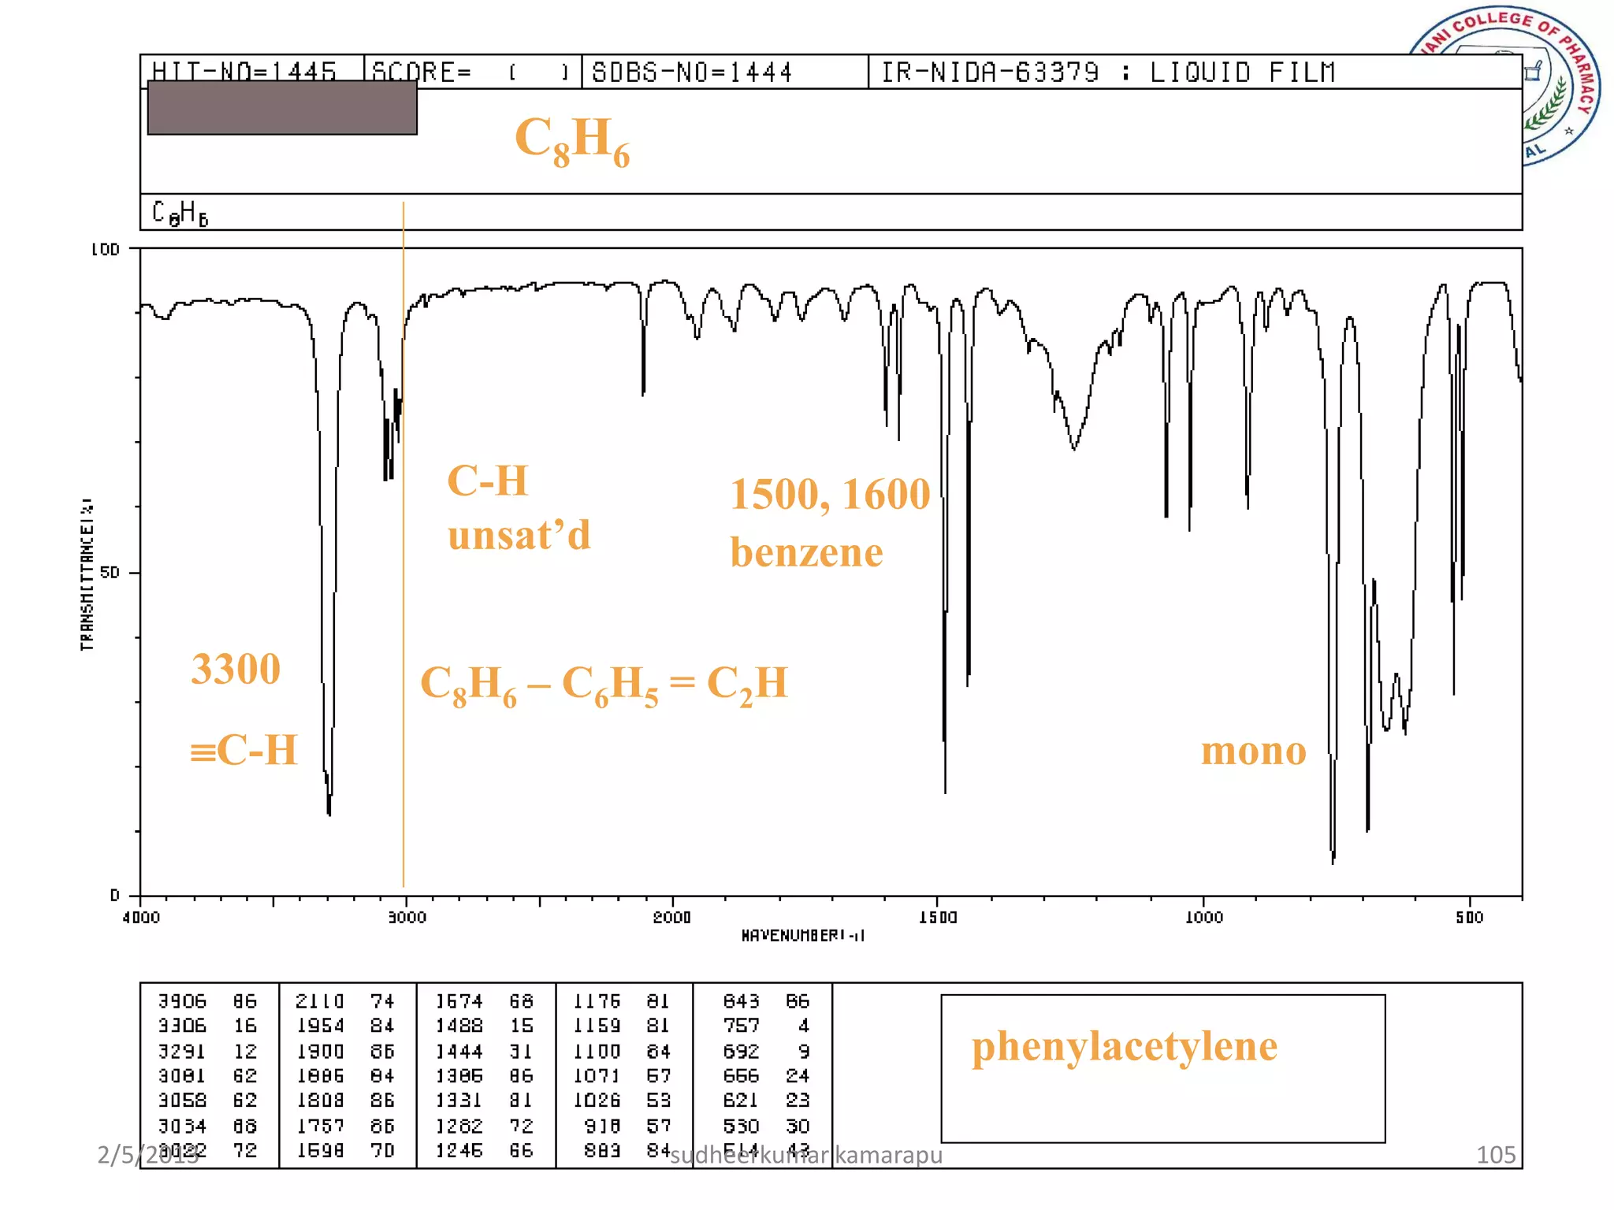Click the 1000 x-axis tick label
The height and width of the screenshot is (1210, 1614).
[x=1204, y=917]
